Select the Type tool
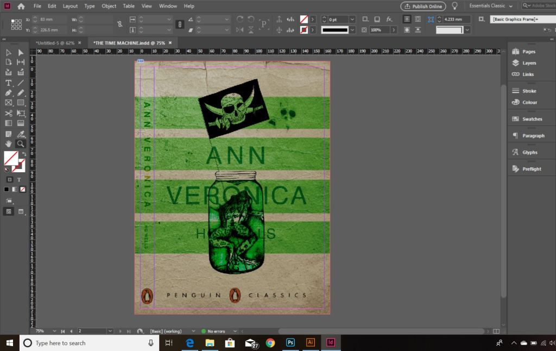556x351 pixels. [8, 83]
